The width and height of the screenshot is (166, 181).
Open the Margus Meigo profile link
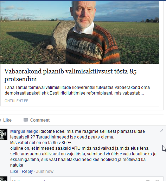(x=24, y=131)
